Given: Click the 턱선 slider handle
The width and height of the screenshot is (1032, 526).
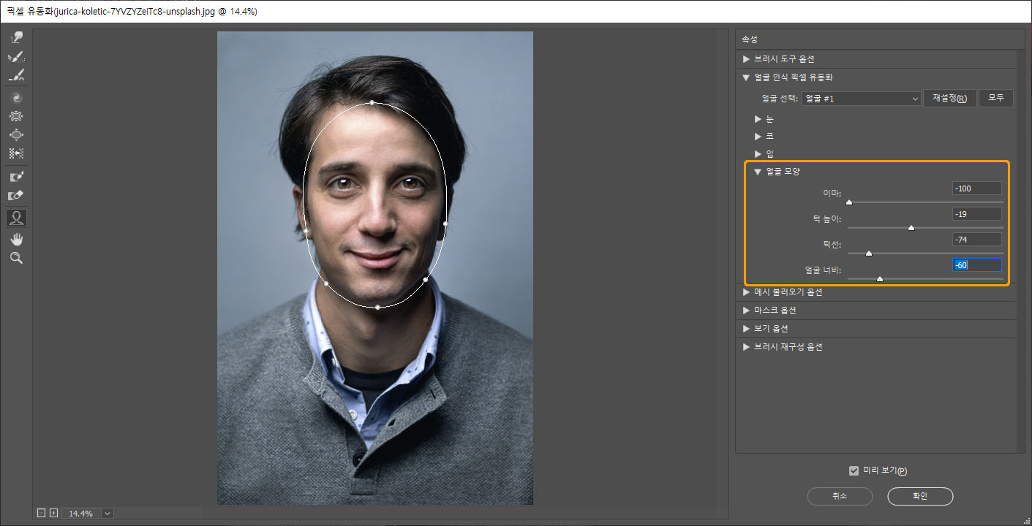Looking at the screenshot, I should tap(869, 254).
